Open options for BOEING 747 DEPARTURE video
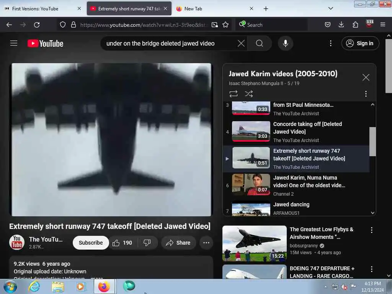The image size is (392, 294). click(x=371, y=269)
